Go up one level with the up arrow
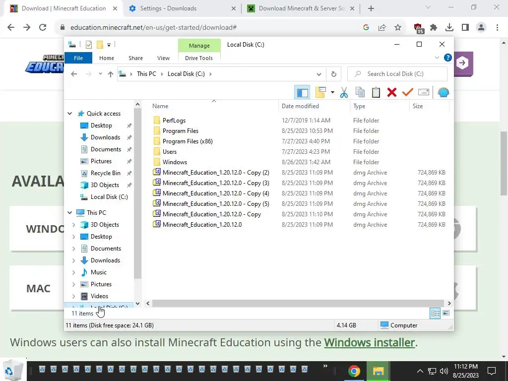Image resolution: width=508 pixels, height=381 pixels. point(111,74)
